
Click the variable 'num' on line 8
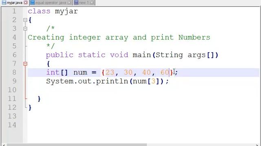click(x=80, y=73)
